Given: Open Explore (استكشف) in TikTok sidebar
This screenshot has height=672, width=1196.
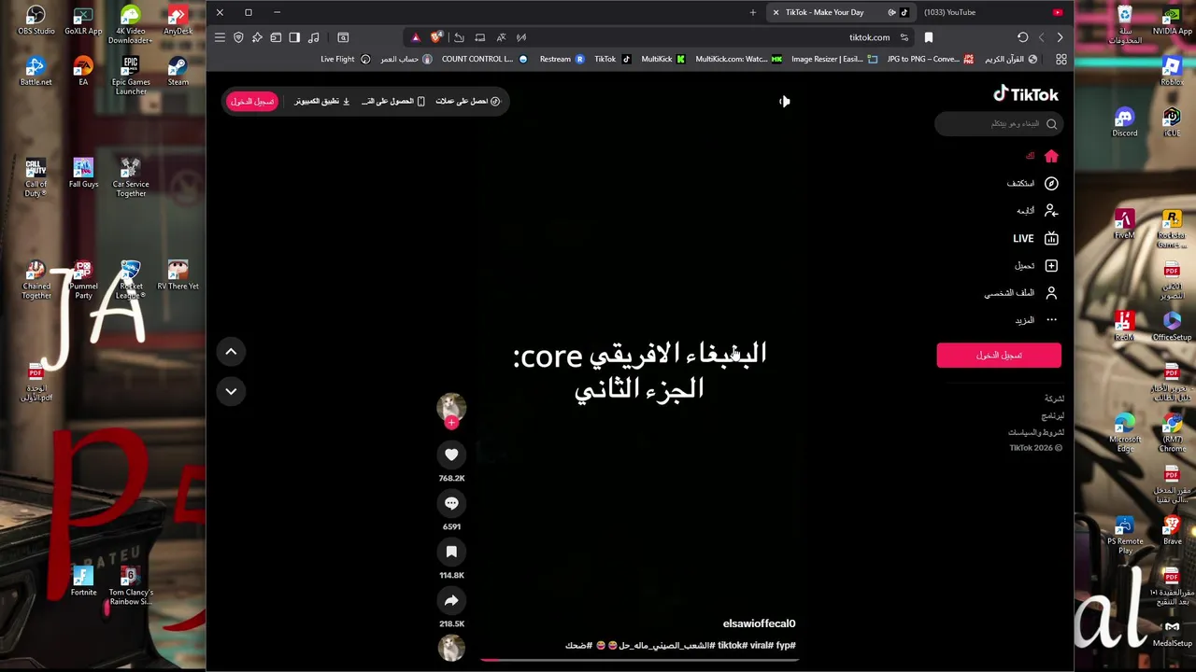Looking at the screenshot, I should [1032, 183].
